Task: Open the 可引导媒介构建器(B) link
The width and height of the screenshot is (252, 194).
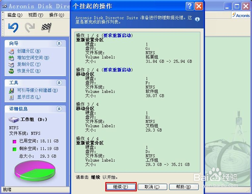Action: point(37,90)
